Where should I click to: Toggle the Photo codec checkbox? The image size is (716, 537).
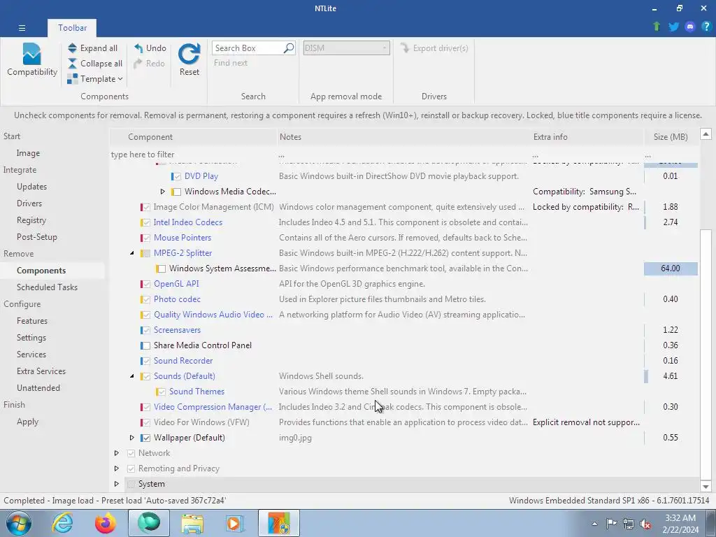click(146, 299)
